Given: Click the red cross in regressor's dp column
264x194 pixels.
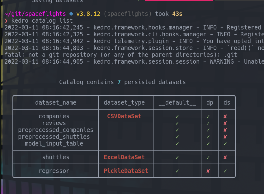Looking at the screenshot, I should (x=208, y=171).
